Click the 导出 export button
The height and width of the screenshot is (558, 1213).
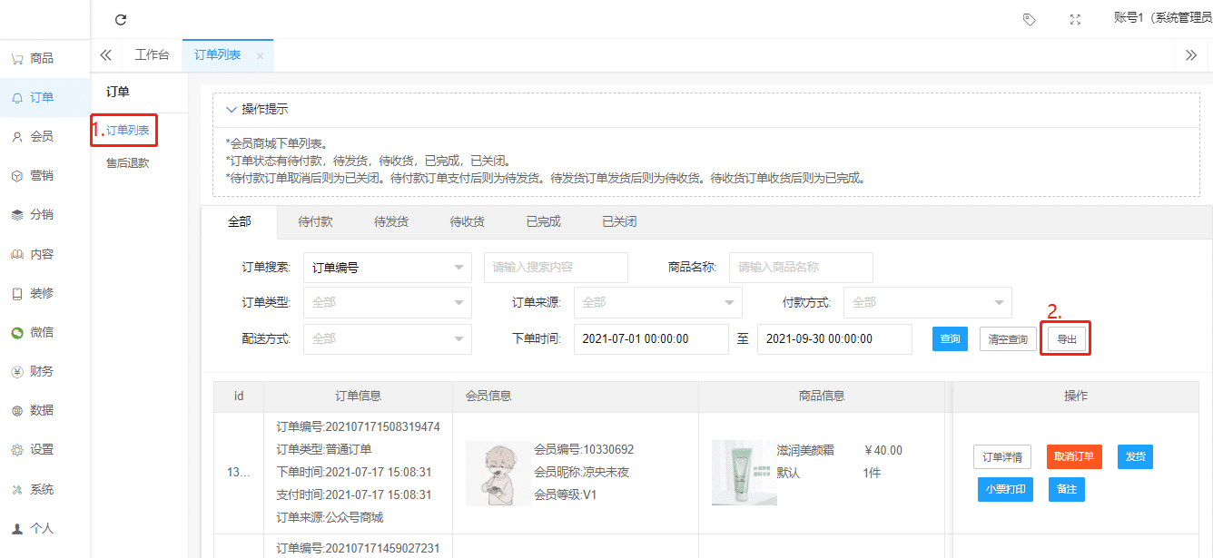(1066, 339)
